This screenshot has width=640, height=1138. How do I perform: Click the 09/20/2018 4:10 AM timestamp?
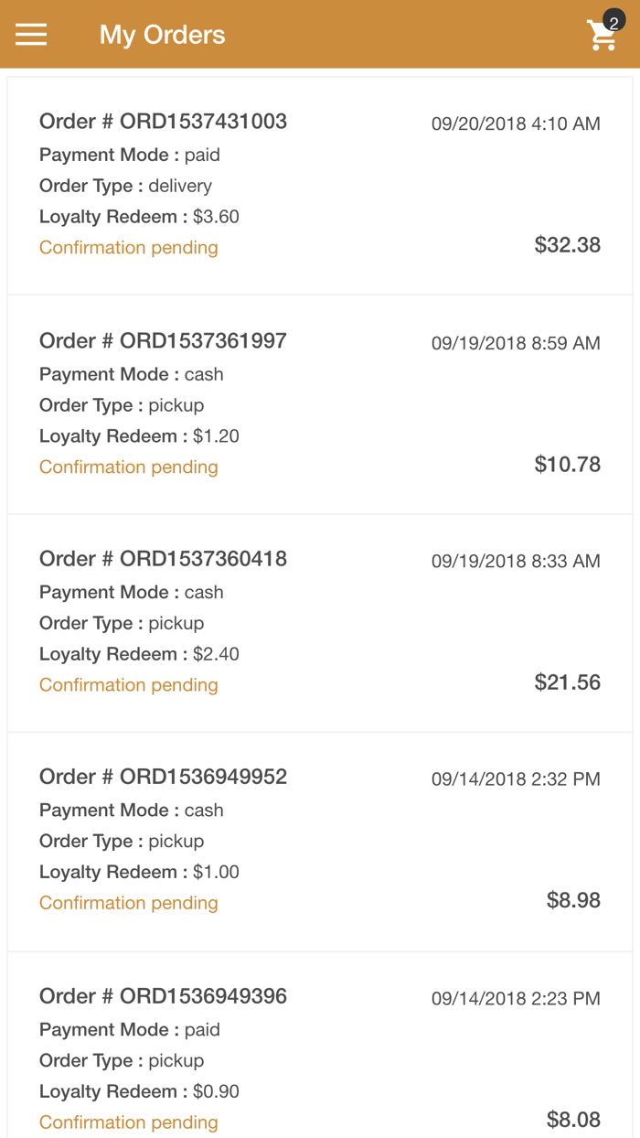click(x=516, y=124)
